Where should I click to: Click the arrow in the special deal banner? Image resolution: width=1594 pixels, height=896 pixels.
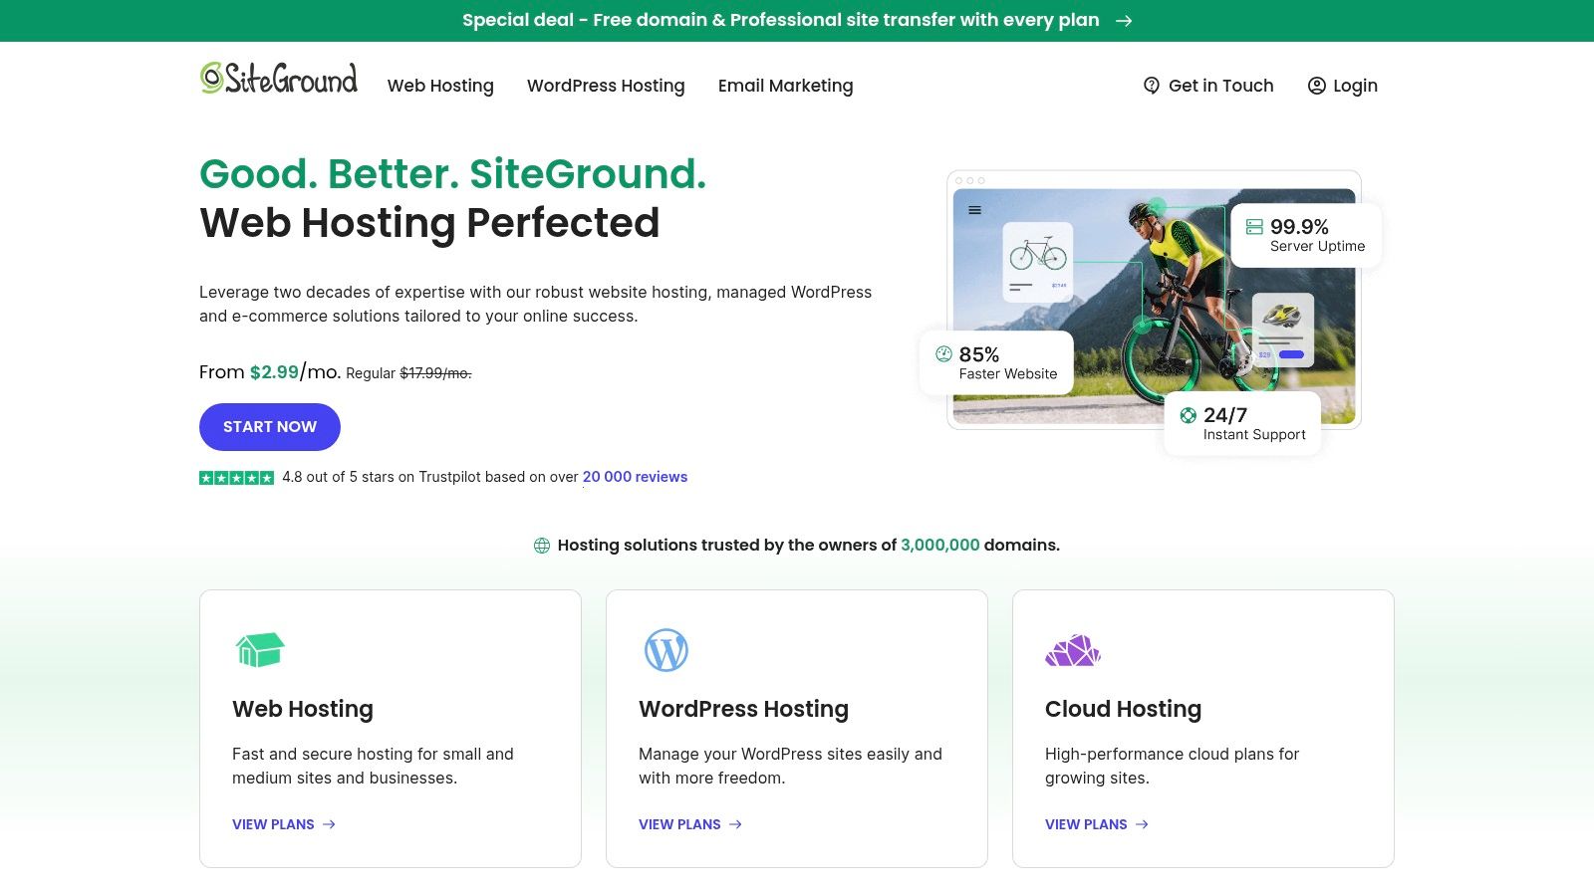tap(1124, 21)
